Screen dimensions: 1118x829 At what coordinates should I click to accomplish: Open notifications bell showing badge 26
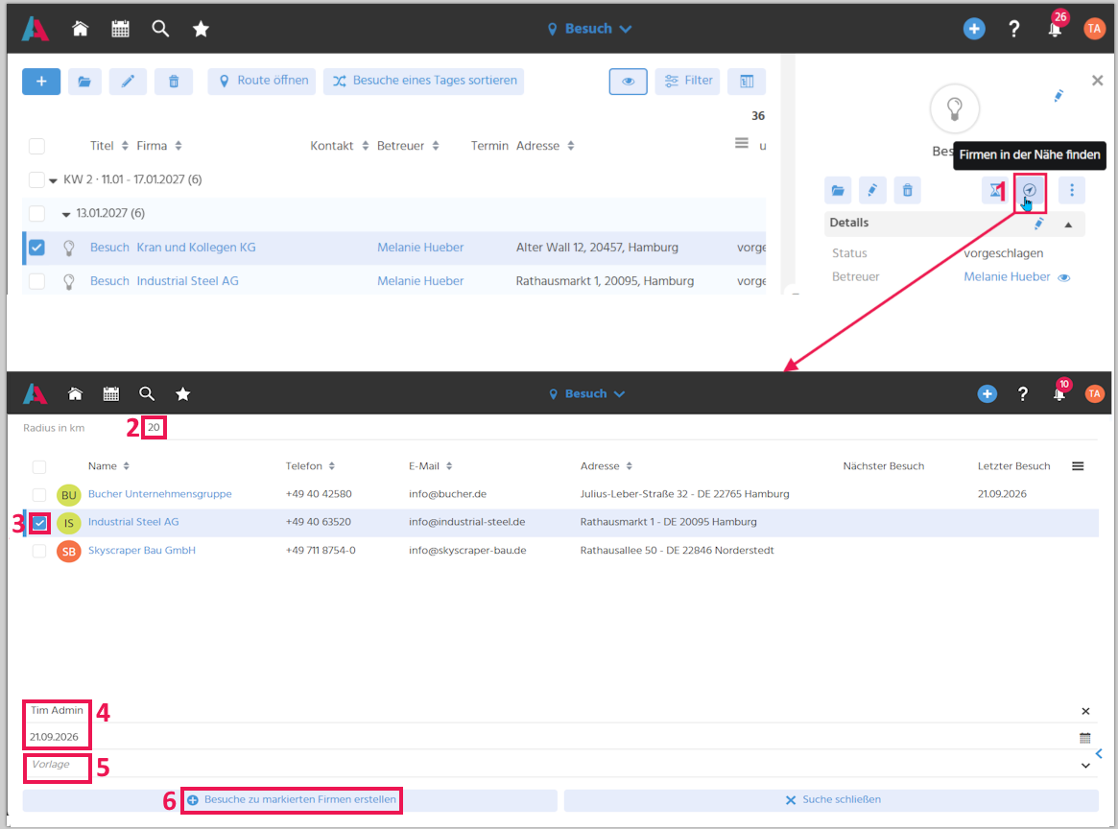click(1055, 29)
